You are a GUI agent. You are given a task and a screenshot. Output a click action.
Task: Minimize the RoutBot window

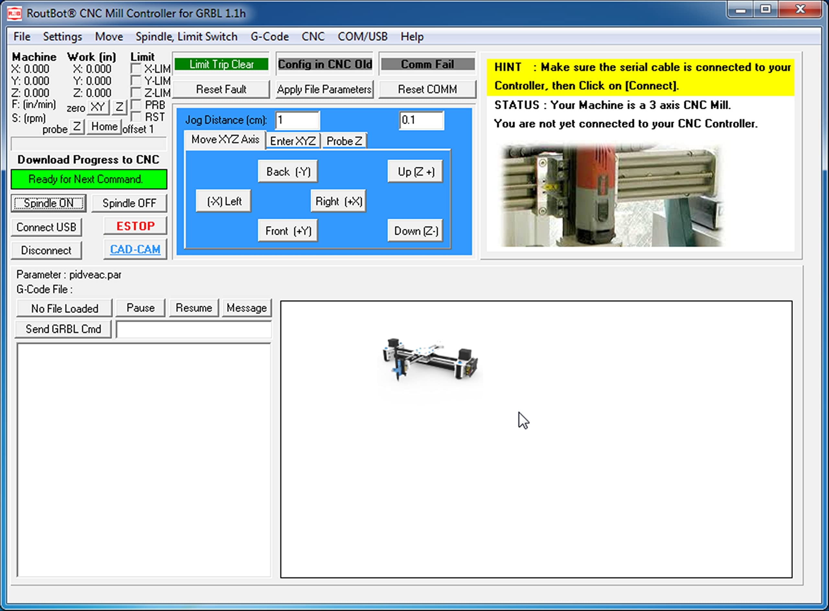click(x=741, y=10)
